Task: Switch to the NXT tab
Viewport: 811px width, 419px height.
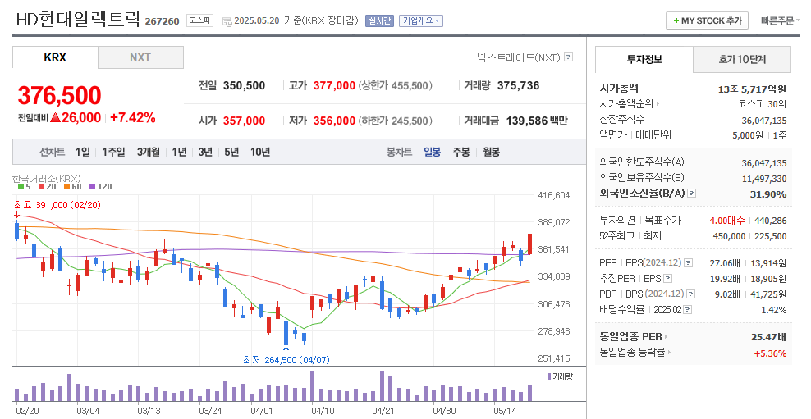Action: tap(140, 57)
